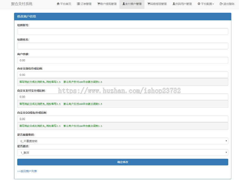Focus the 结算姓名 input field
Image resolution: width=239 pixels, height=180 pixels.
pyautogui.click(x=123, y=46)
